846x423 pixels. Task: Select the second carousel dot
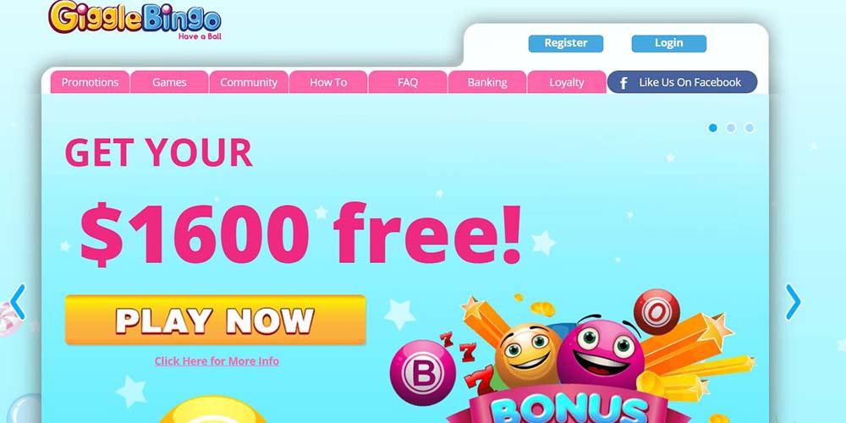click(x=731, y=128)
